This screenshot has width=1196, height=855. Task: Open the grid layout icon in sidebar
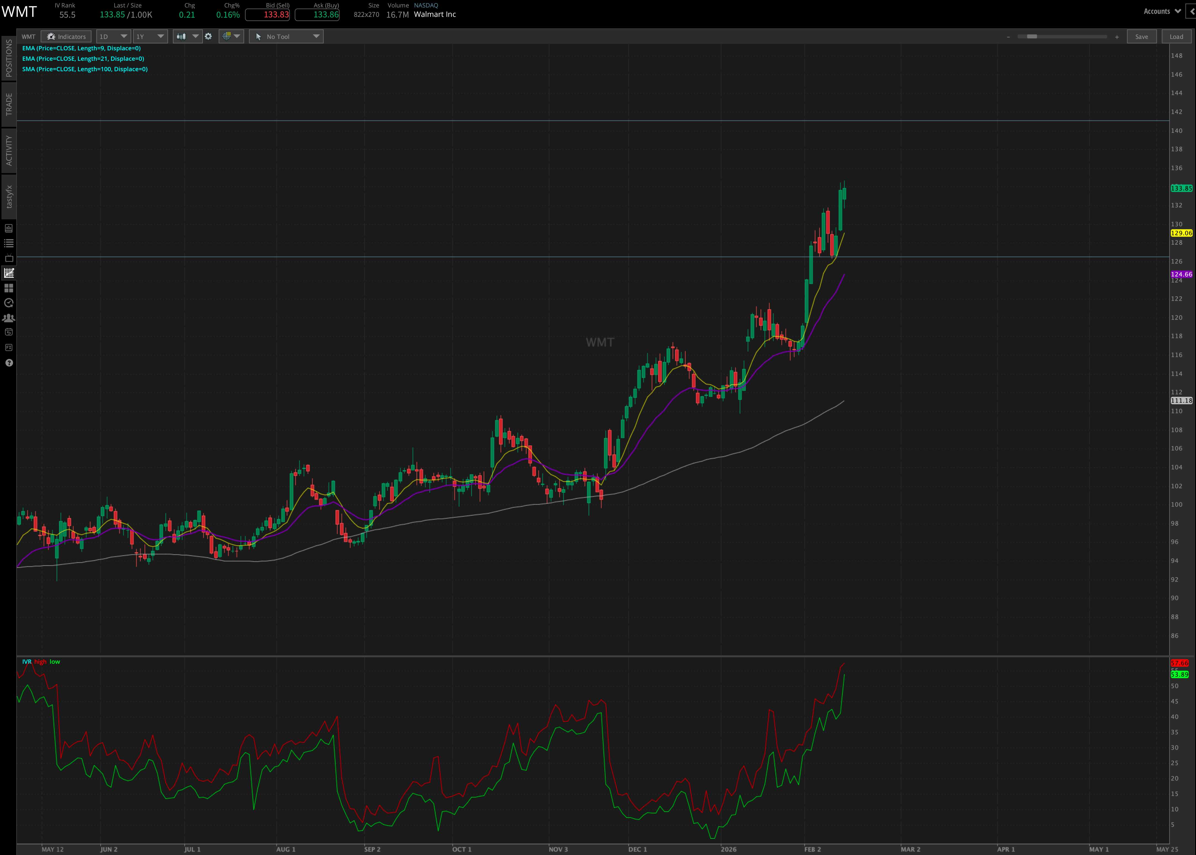pyautogui.click(x=9, y=288)
